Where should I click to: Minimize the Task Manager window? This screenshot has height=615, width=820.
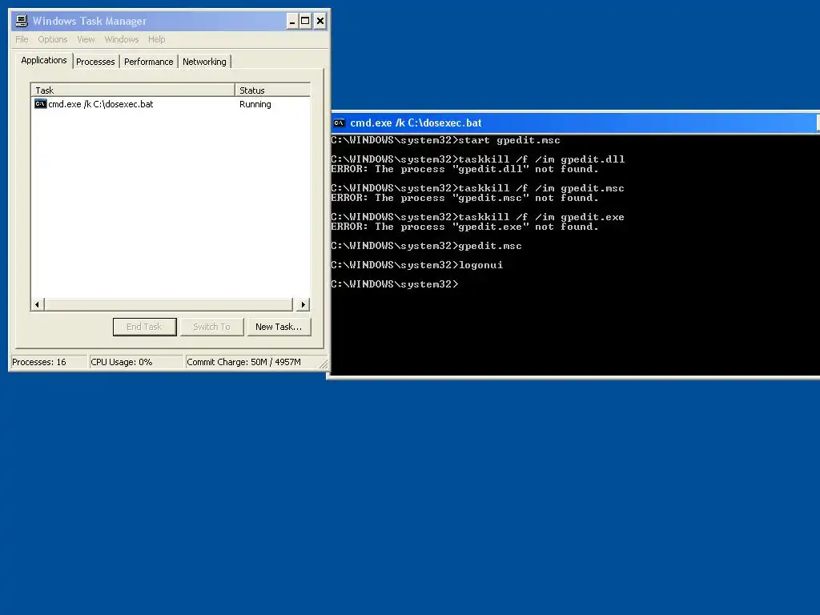point(292,22)
